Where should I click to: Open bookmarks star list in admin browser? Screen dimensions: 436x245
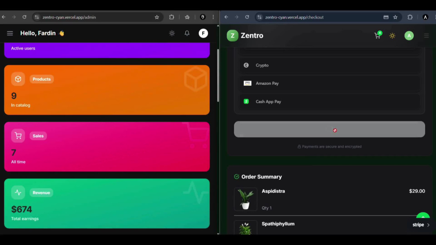coord(187,17)
